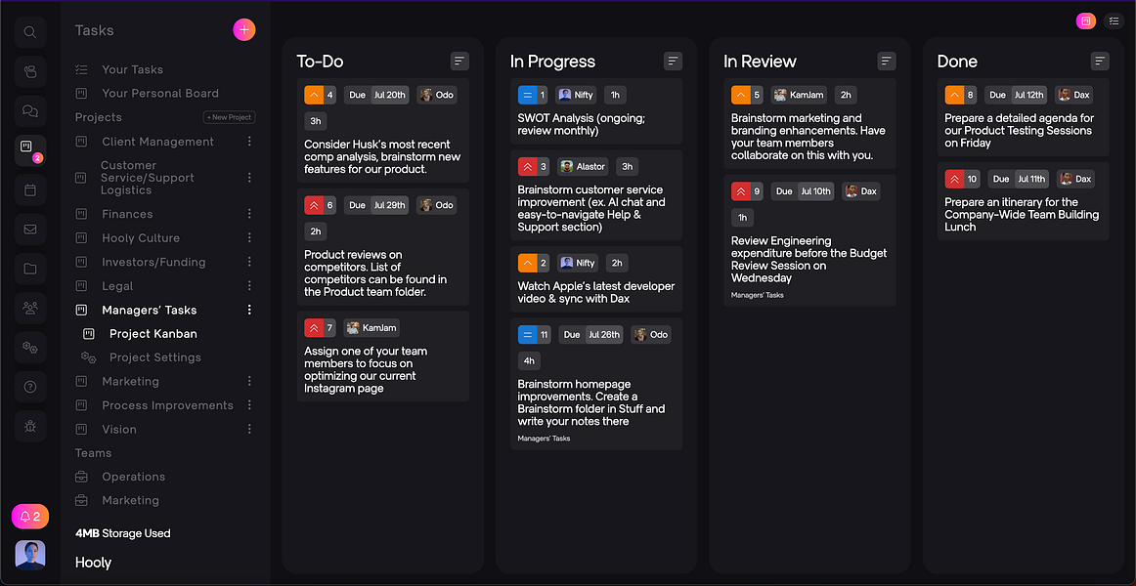The width and height of the screenshot is (1136, 586).
Task: Click the search icon in left rail
Action: [x=30, y=32]
